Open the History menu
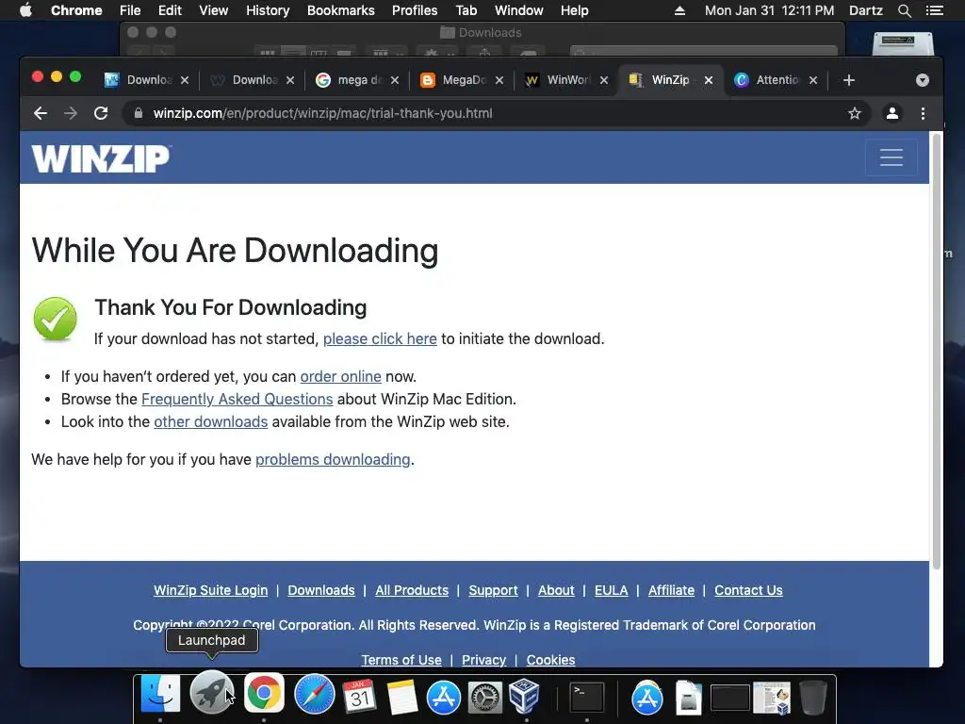This screenshot has height=724, width=965. pos(268,10)
